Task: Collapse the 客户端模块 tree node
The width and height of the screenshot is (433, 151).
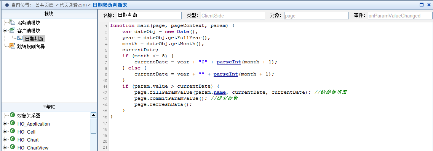Action: click(5, 31)
